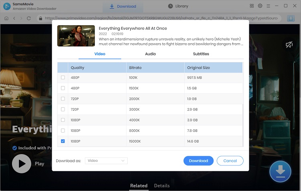The height and width of the screenshot is (191, 301).
Task: Check the 720P 3000K row checkbox
Action: tap(63, 109)
